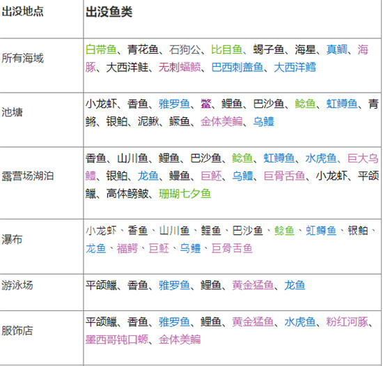
Task: Click the 出没地点 column header
Action: click(23, 11)
